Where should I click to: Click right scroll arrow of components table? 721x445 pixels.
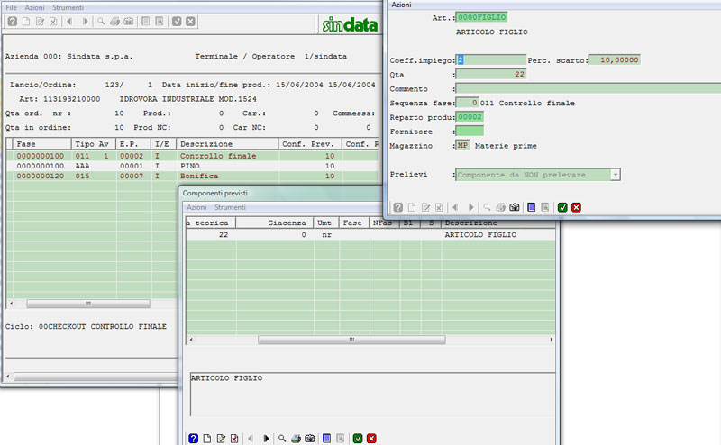pyautogui.click(x=551, y=340)
